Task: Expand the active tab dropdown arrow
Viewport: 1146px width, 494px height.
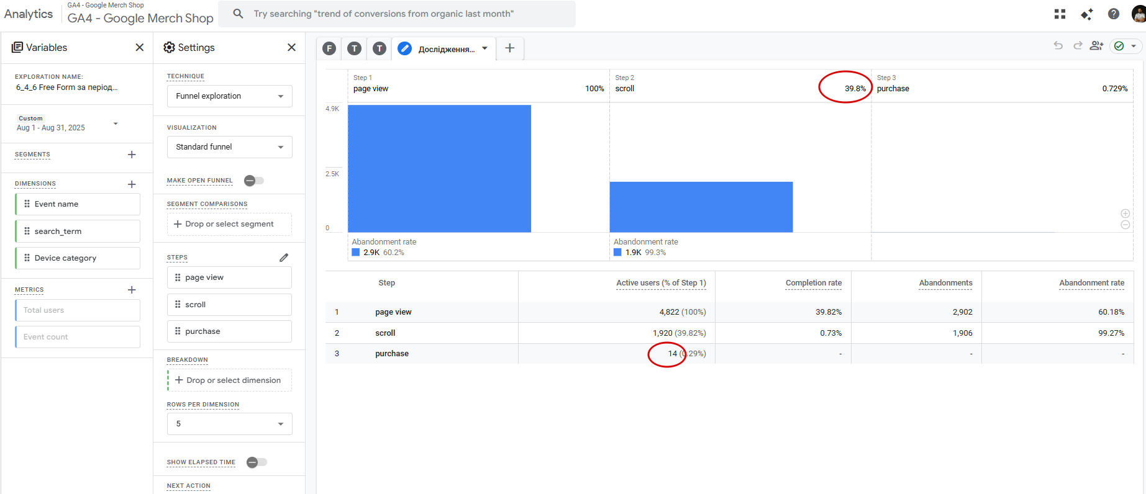Action: [x=485, y=48]
